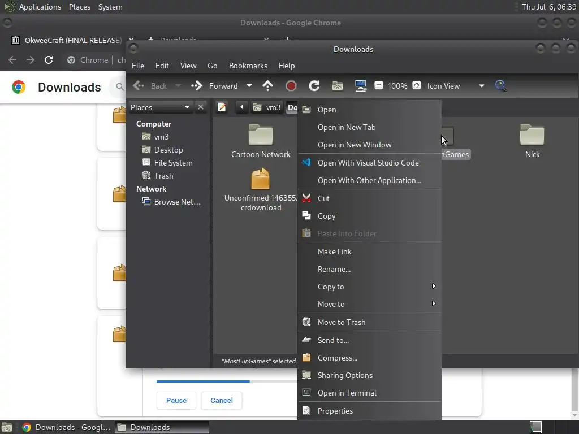Open the search magnifier in file manager

click(x=501, y=86)
